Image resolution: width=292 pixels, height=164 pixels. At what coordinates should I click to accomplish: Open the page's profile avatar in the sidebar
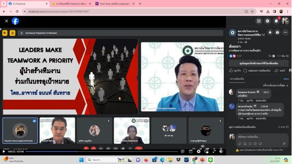[x=233, y=33]
